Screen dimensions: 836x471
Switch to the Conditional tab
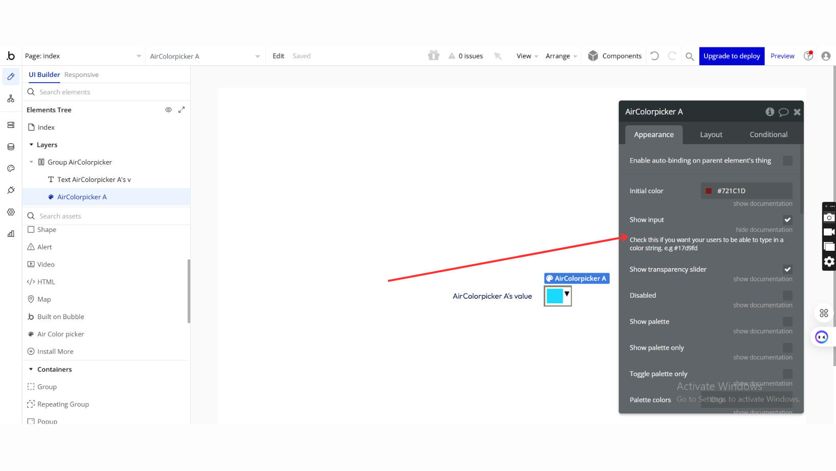pos(768,135)
